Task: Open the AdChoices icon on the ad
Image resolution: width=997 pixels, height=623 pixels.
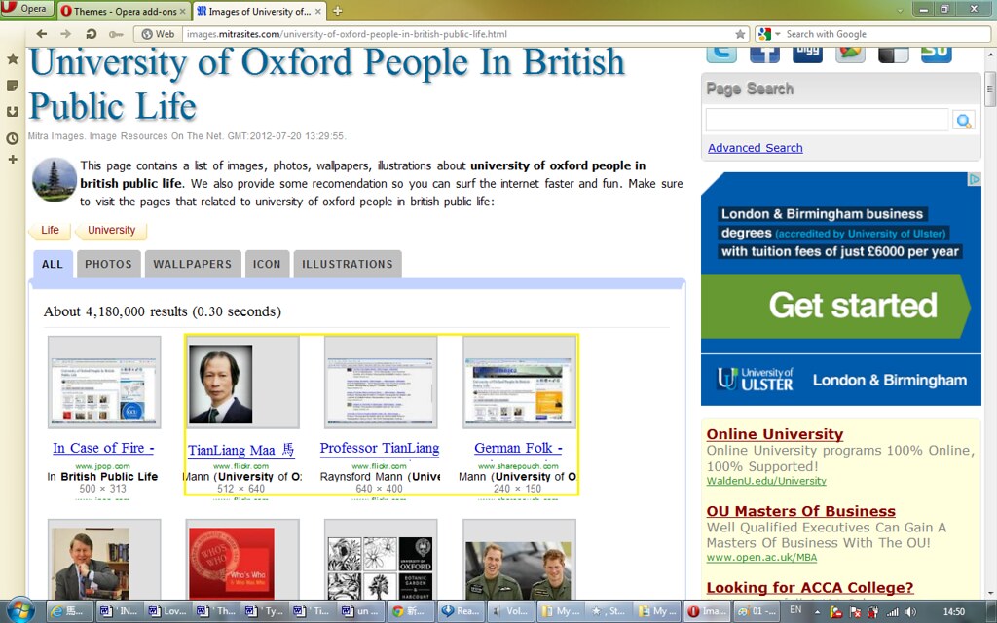Action: (x=974, y=179)
